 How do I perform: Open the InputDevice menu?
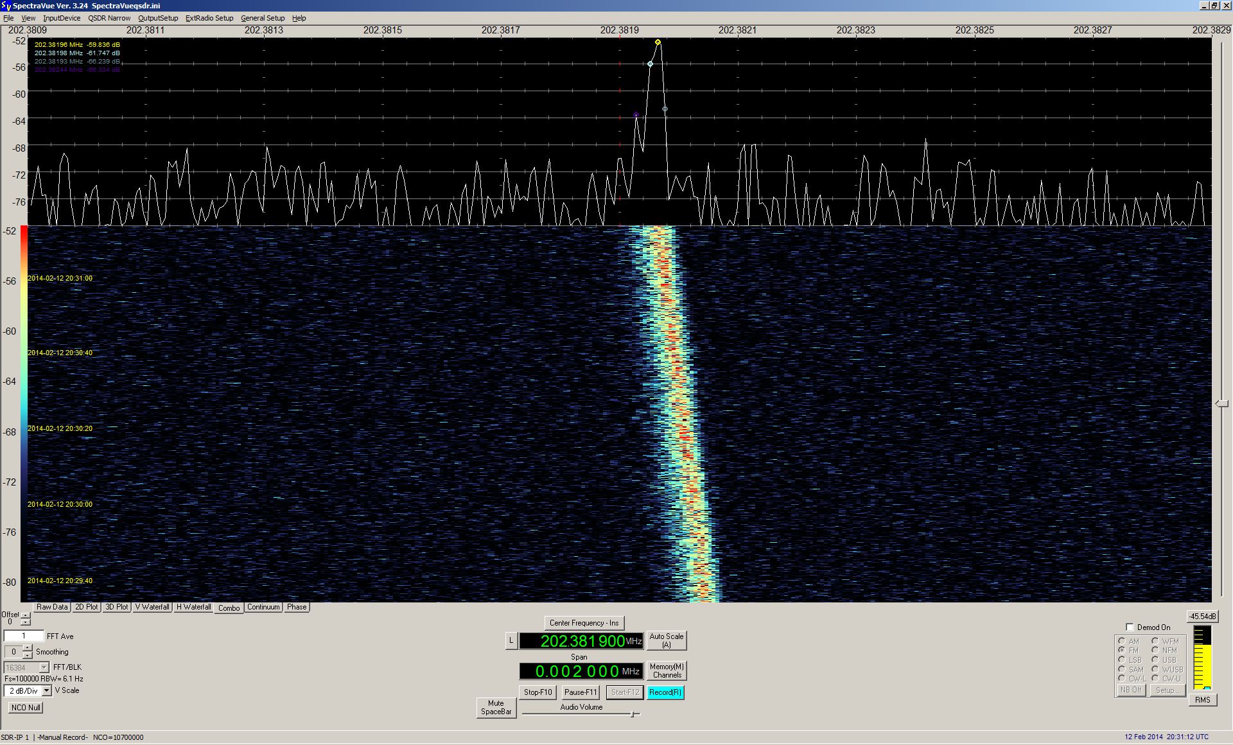62,18
